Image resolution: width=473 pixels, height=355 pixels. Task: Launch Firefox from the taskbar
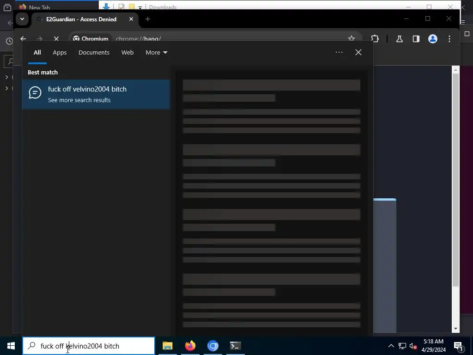pyautogui.click(x=190, y=346)
